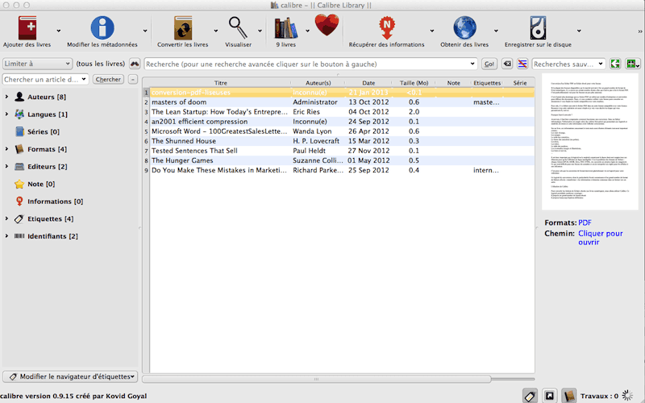Image resolution: width=645 pixels, height=403 pixels.
Task: Open Modifier les métadonnées info icon
Action: pyautogui.click(x=102, y=27)
